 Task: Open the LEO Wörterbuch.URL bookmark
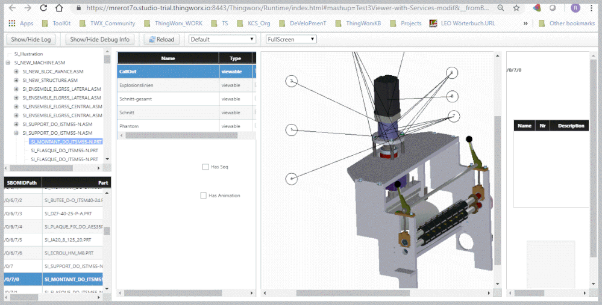click(x=462, y=23)
